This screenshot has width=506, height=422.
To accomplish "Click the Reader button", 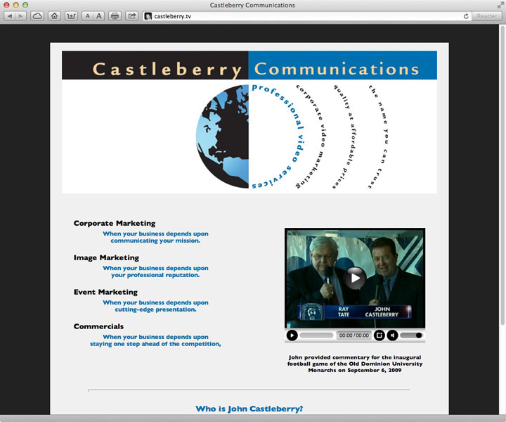I will 486,16.
